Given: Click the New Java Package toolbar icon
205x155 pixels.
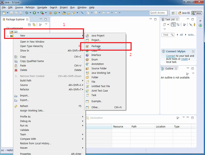Looking at the screenshot, I should tap(50, 13).
